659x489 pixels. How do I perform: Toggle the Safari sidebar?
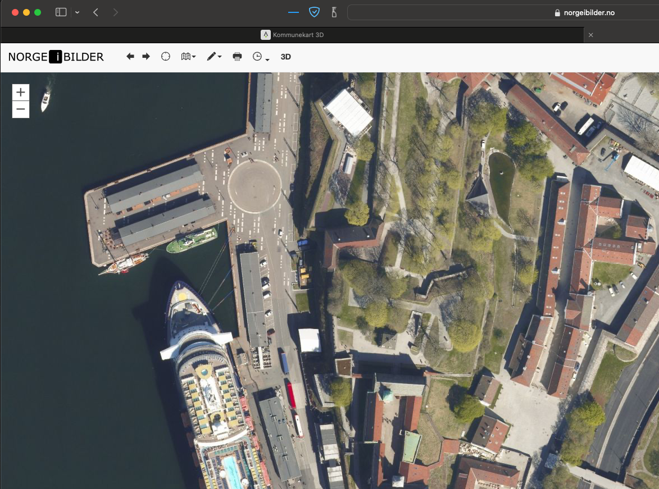click(60, 12)
